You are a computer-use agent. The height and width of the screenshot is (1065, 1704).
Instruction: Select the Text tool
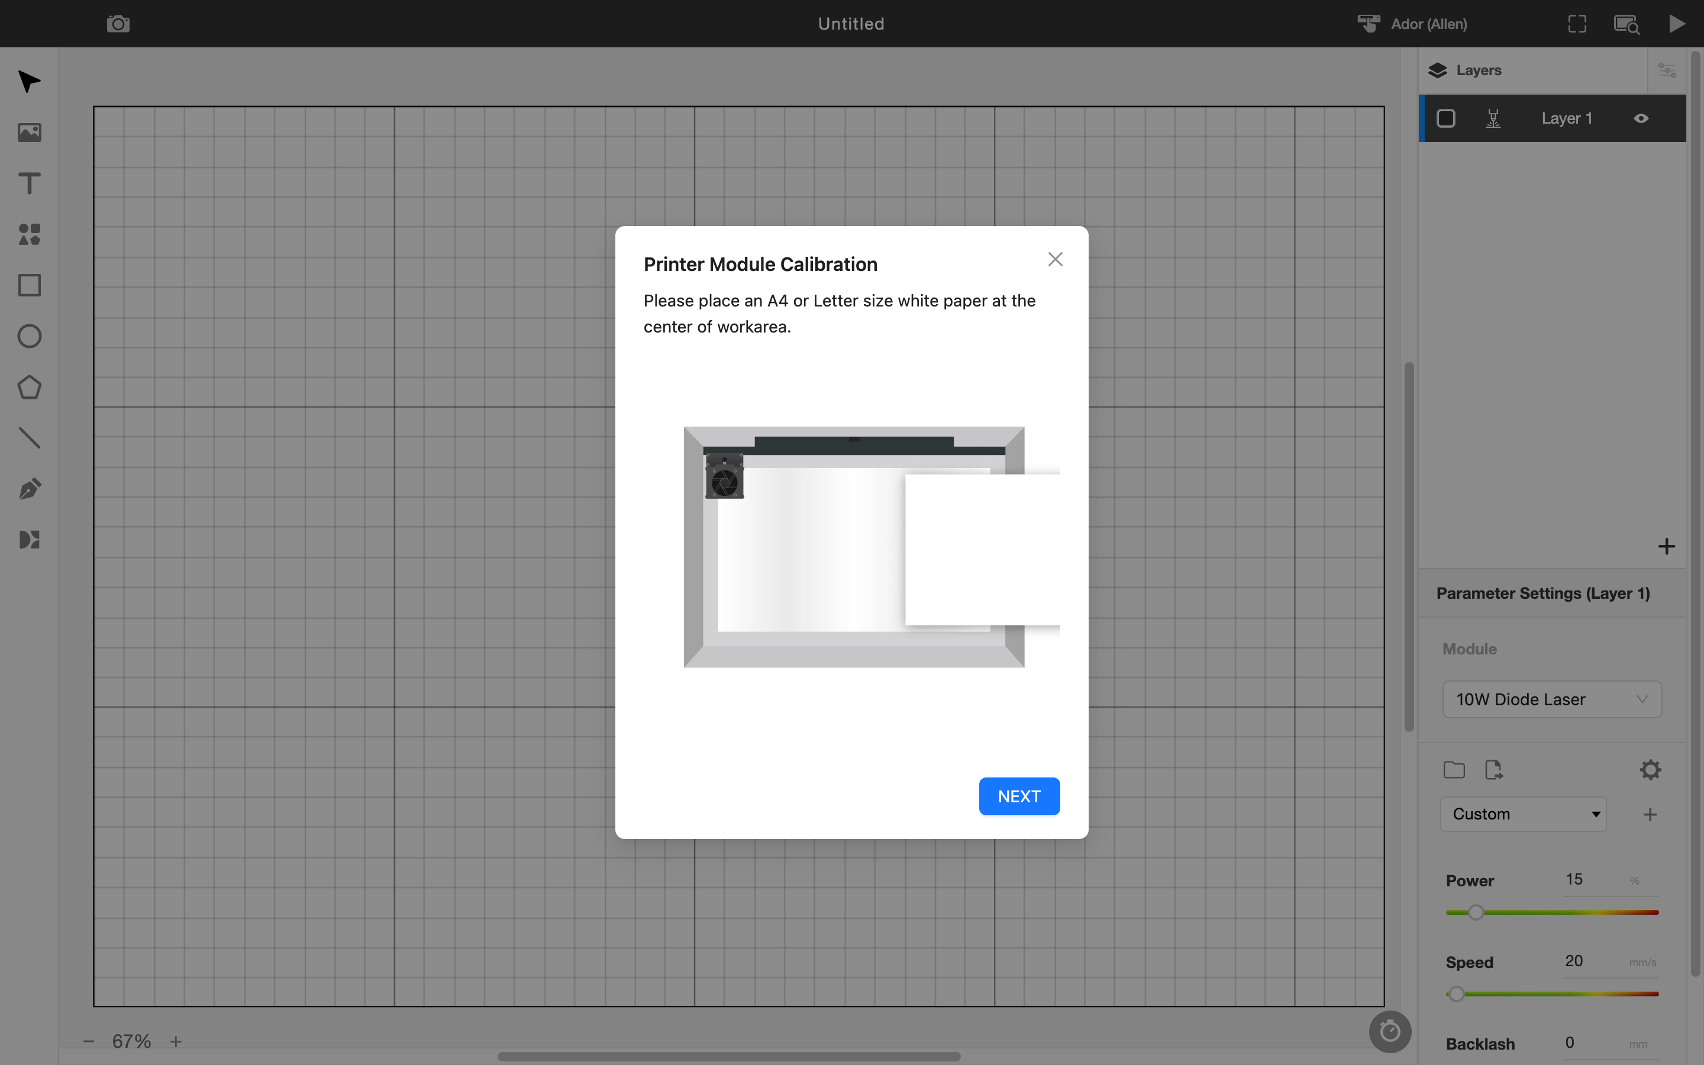tap(29, 183)
